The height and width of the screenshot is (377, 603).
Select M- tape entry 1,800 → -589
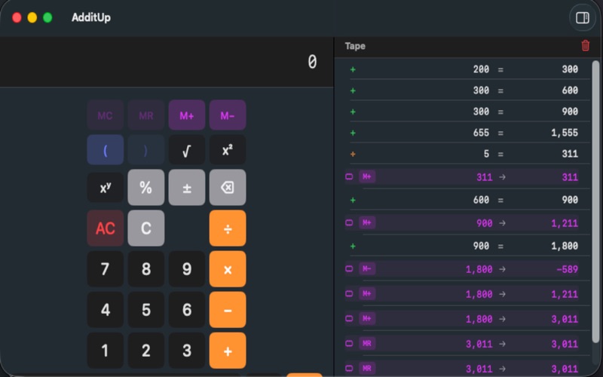[x=463, y=269]
